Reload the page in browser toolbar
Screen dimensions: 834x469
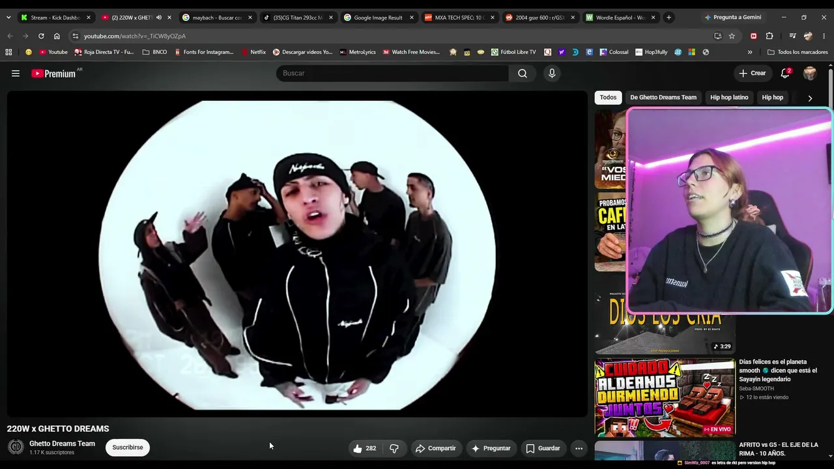pos(41,36)
